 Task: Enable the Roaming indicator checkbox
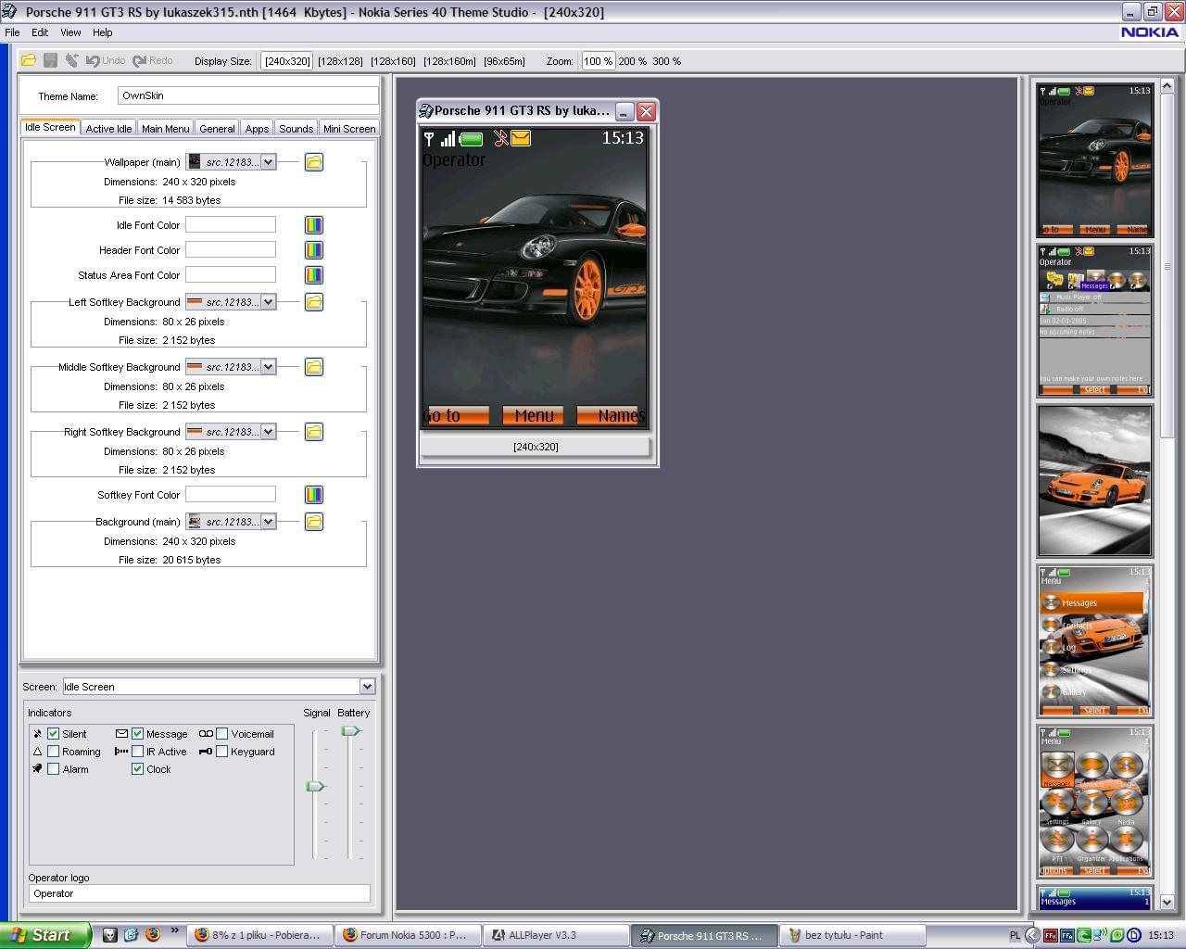(54, 752)
